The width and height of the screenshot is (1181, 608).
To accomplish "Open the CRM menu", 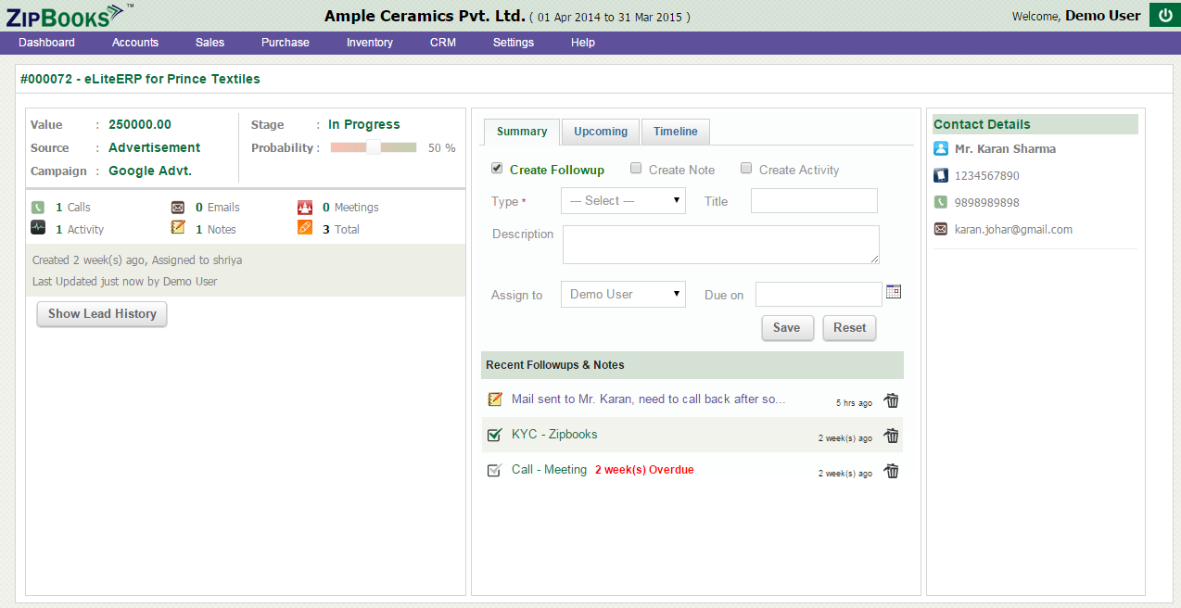I will [x=443, y=43].
